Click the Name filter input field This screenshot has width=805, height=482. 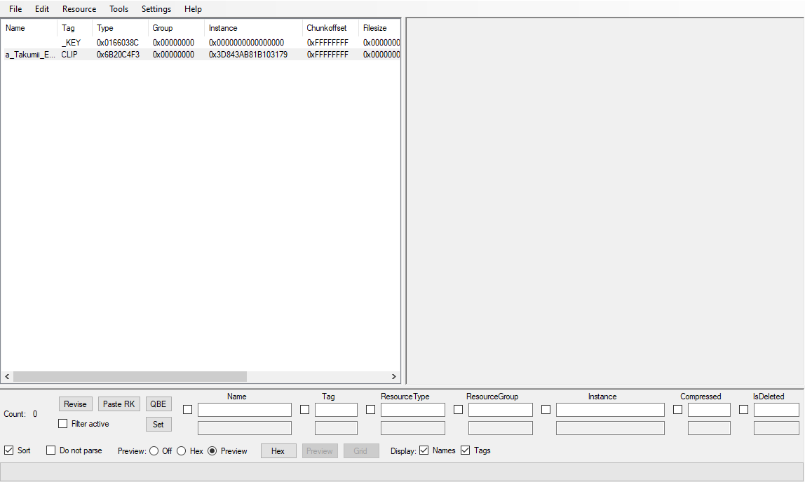point(244,410)
